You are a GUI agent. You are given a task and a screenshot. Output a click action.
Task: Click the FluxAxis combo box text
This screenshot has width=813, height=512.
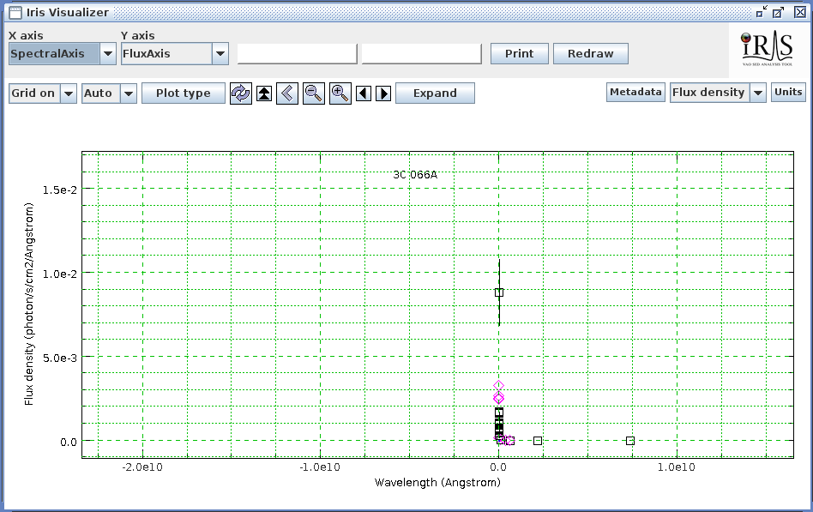[147, 53]
